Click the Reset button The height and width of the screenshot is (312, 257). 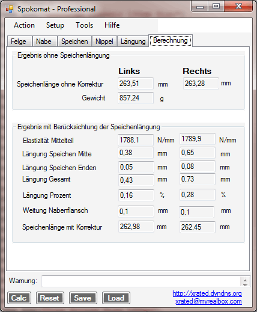(x=50, y=298)
